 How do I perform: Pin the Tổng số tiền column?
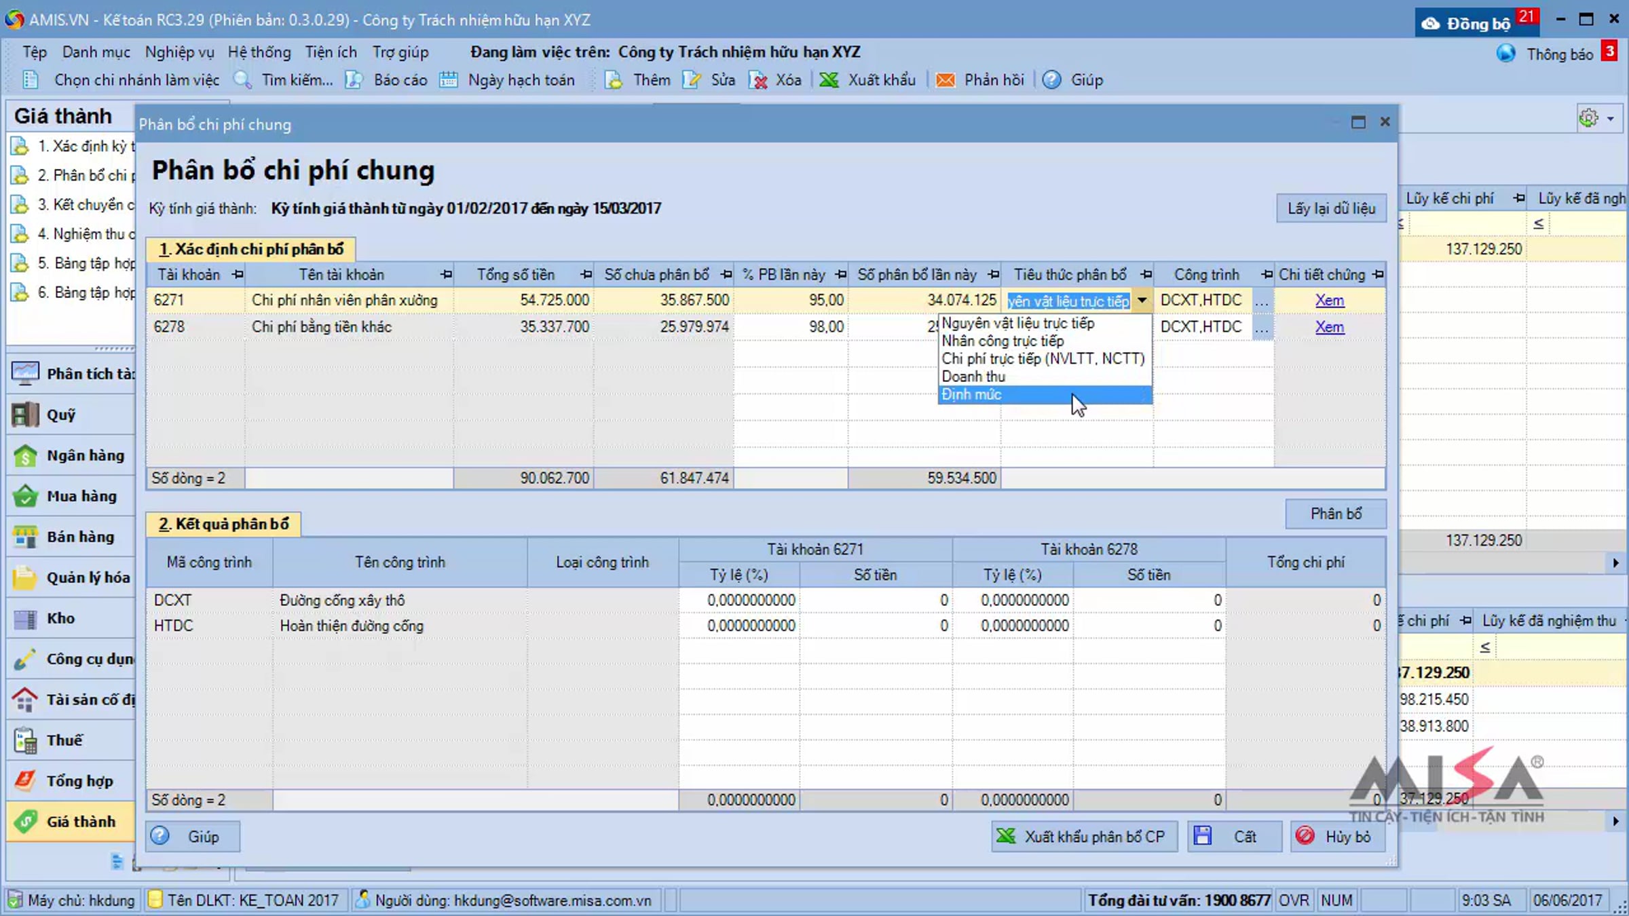pos(586,275)
